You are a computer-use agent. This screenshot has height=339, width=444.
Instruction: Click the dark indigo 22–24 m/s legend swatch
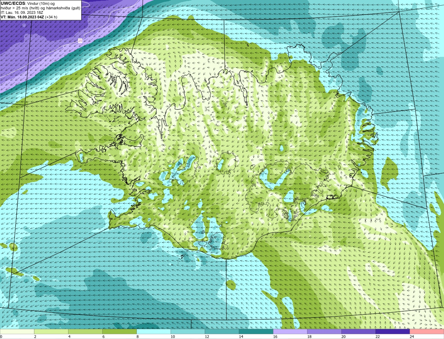(393, 332)
